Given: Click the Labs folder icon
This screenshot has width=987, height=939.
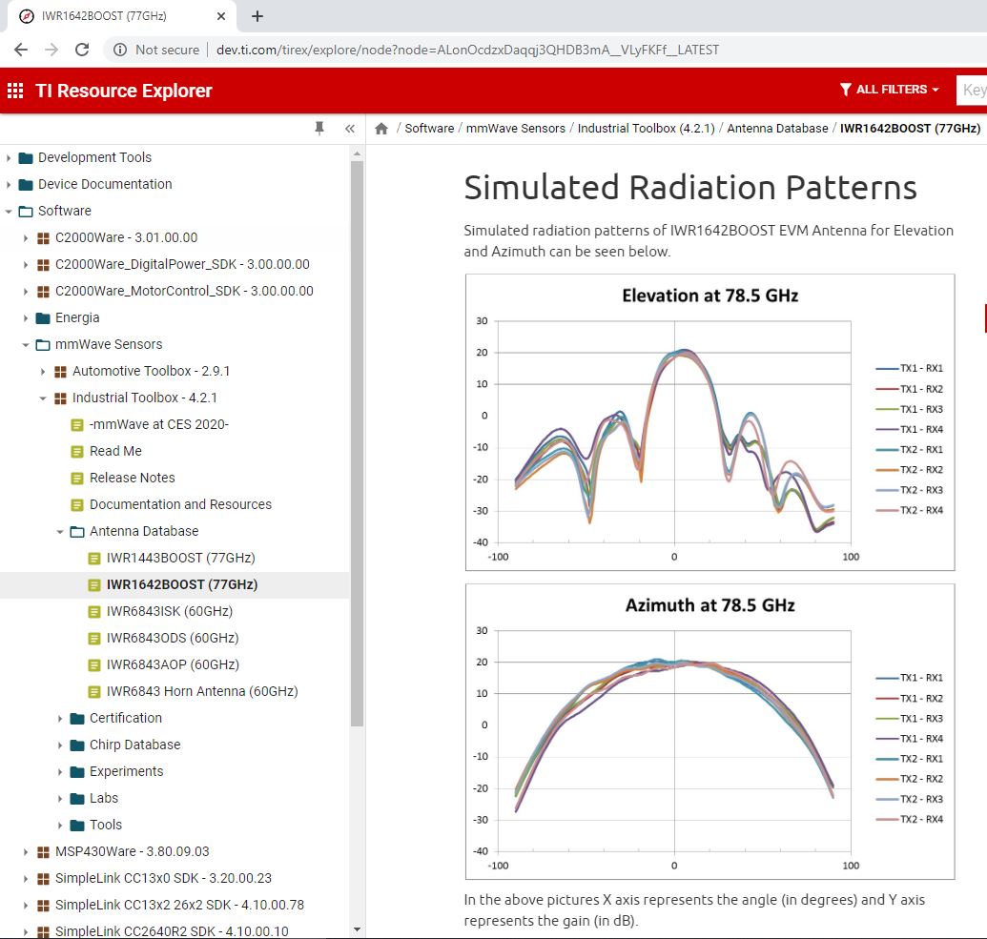Looking at the screenshot, I should pos(77,799).
